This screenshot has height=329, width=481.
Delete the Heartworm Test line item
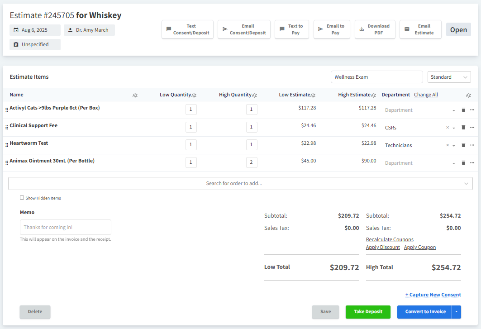pyautogui.click(x=463, y=145)
